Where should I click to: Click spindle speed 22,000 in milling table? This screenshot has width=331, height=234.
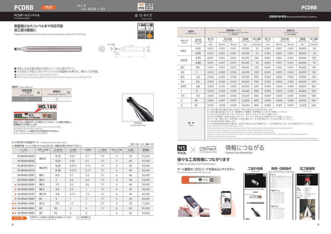click(245, 101)
